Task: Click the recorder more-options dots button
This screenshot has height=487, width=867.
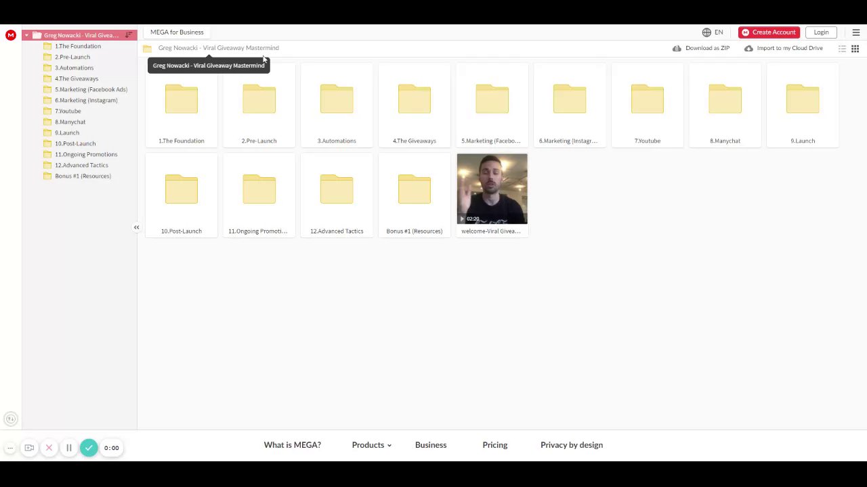Action: click(10, 448)
